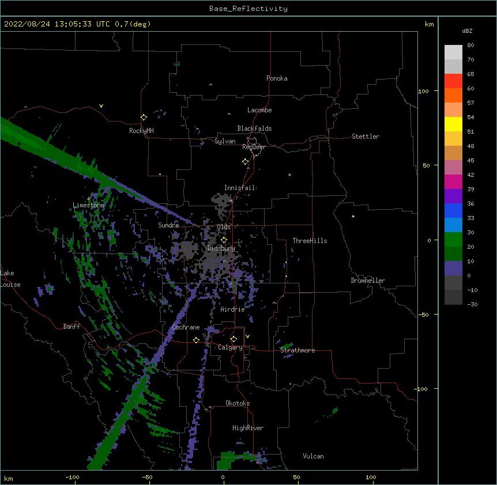Click the Didsbury town label
This screenshot has width=497, height=485.
221,248
